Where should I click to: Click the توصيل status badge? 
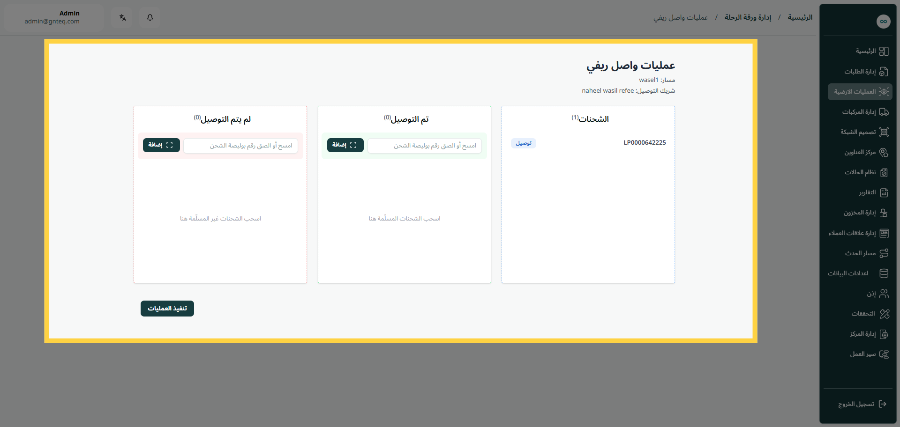pyautogui.click(x=524, y=143)
